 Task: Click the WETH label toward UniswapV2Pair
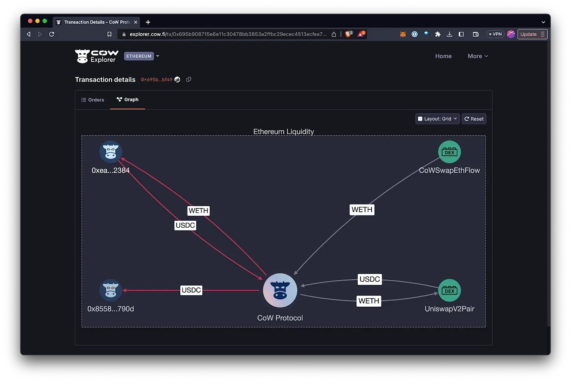tap(369, 301)
